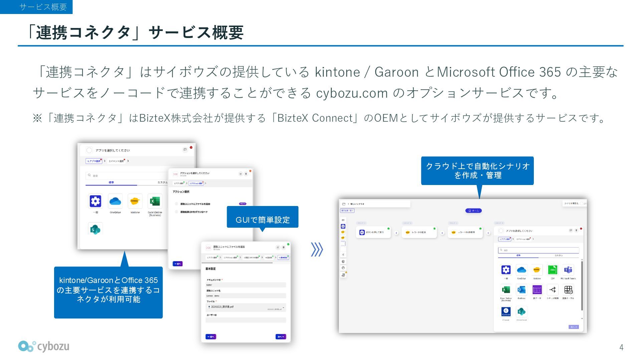
Task: Select CSV download radio option
Action: 177,212
